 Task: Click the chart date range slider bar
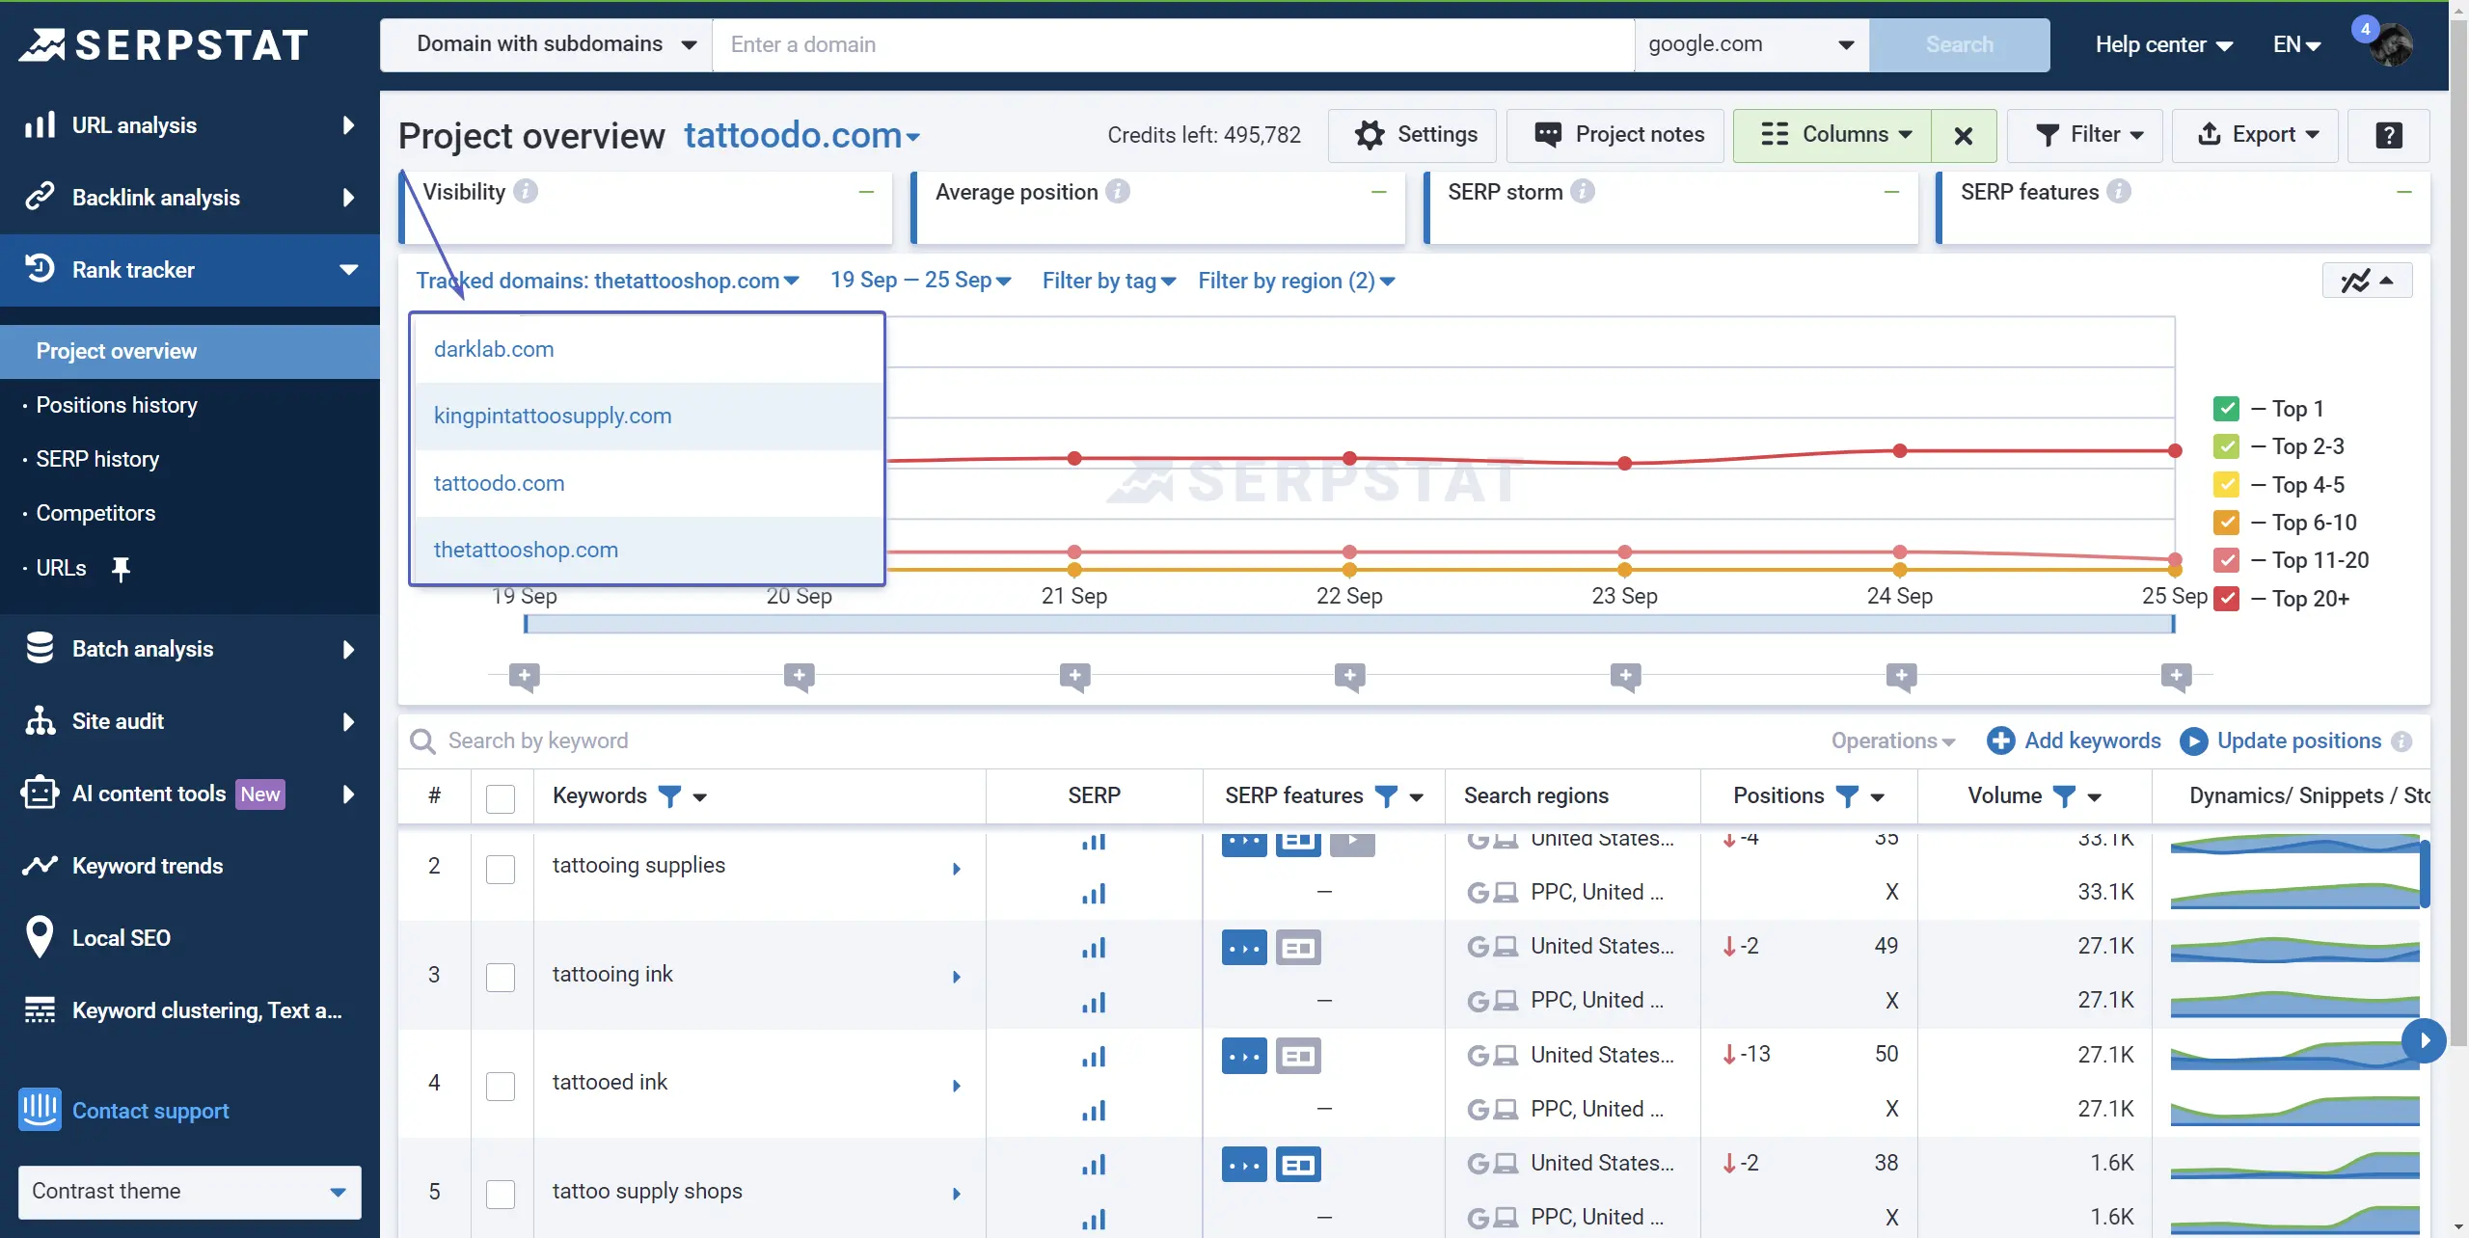click(1349, 624)
